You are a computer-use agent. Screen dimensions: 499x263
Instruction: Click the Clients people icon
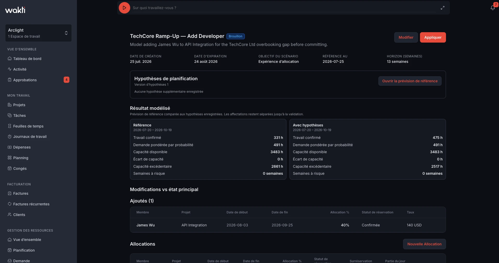tap(10, 215)
